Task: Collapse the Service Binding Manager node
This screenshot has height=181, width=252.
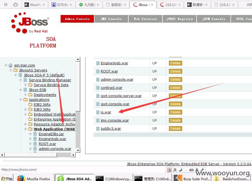Action: (20, 80)
